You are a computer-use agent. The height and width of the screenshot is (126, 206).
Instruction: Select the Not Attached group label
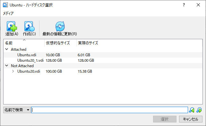22,66
